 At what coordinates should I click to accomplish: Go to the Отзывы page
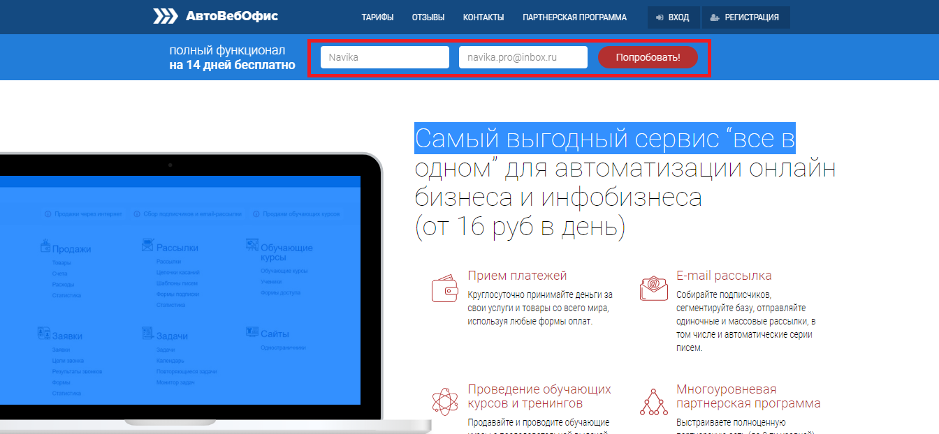(x=428, y=17)
